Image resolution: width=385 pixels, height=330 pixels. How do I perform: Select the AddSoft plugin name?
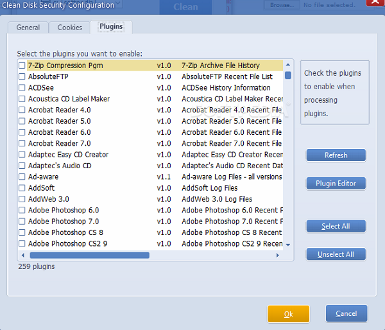(41, 188)
